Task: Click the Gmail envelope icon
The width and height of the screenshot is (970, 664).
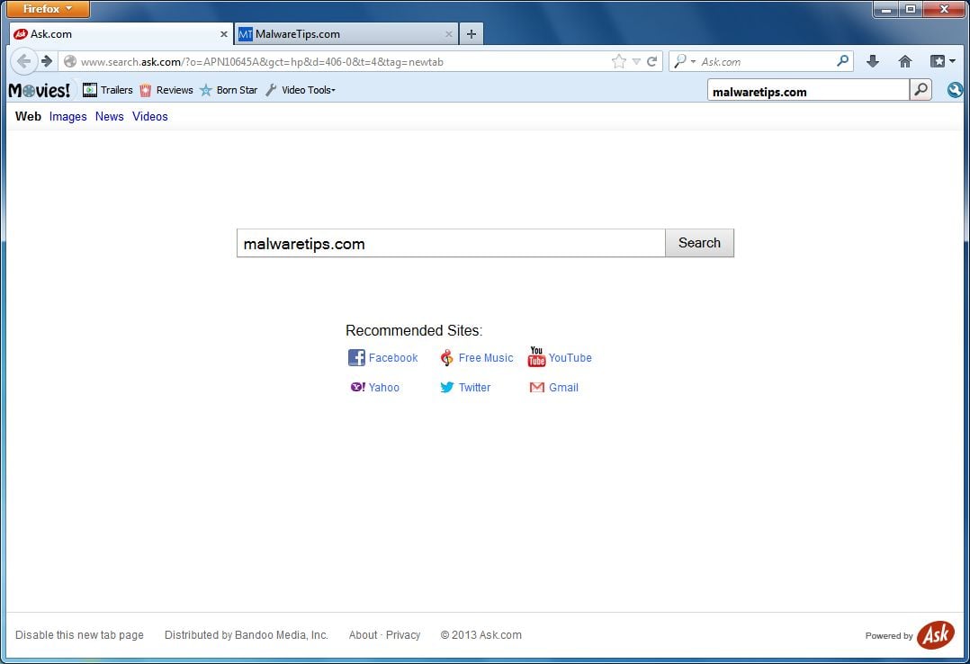Action: [537, 388]
